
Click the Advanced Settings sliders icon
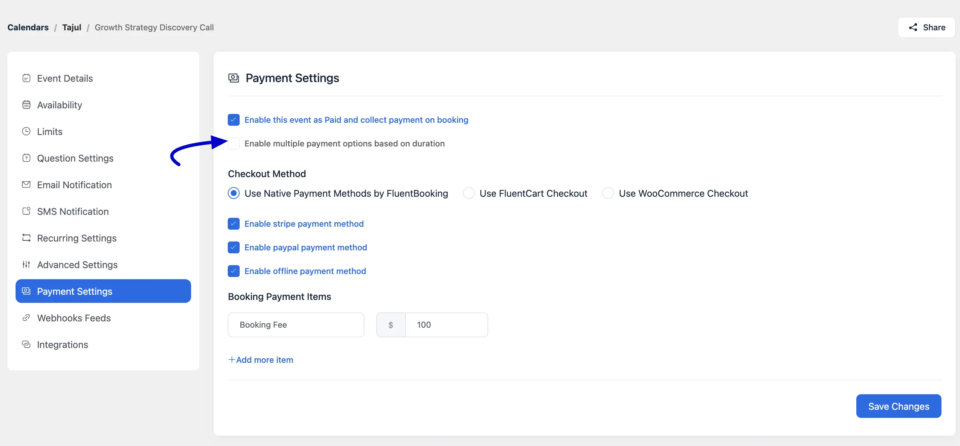point(26,264)
